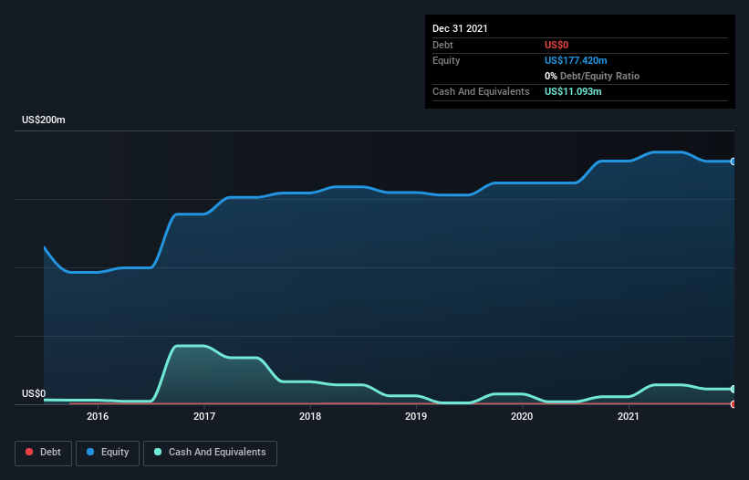
Task: Select the Cash And Equivalents end-point marker
Action: pyautogui.click(x=733, y=390)
